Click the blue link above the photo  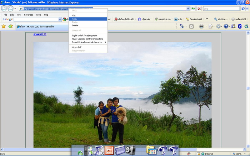pos(40,34)
